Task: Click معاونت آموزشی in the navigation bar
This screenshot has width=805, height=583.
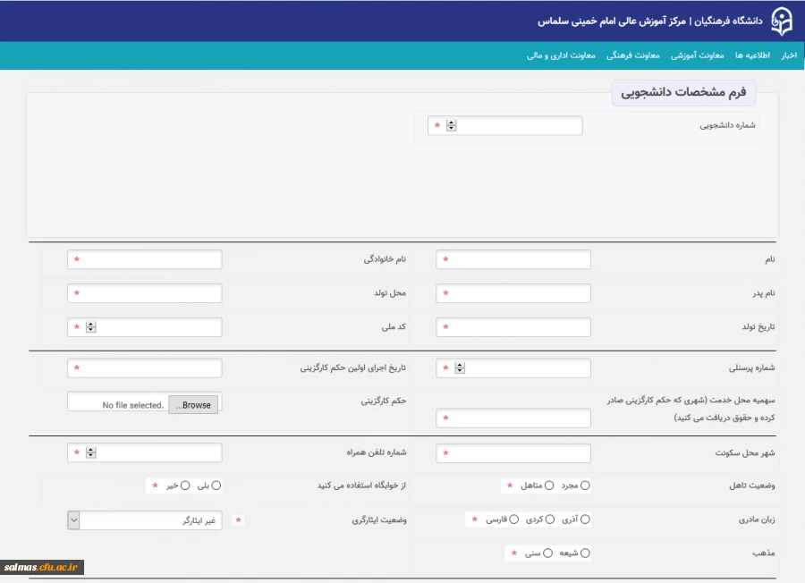Action: (x=698, y=55)
